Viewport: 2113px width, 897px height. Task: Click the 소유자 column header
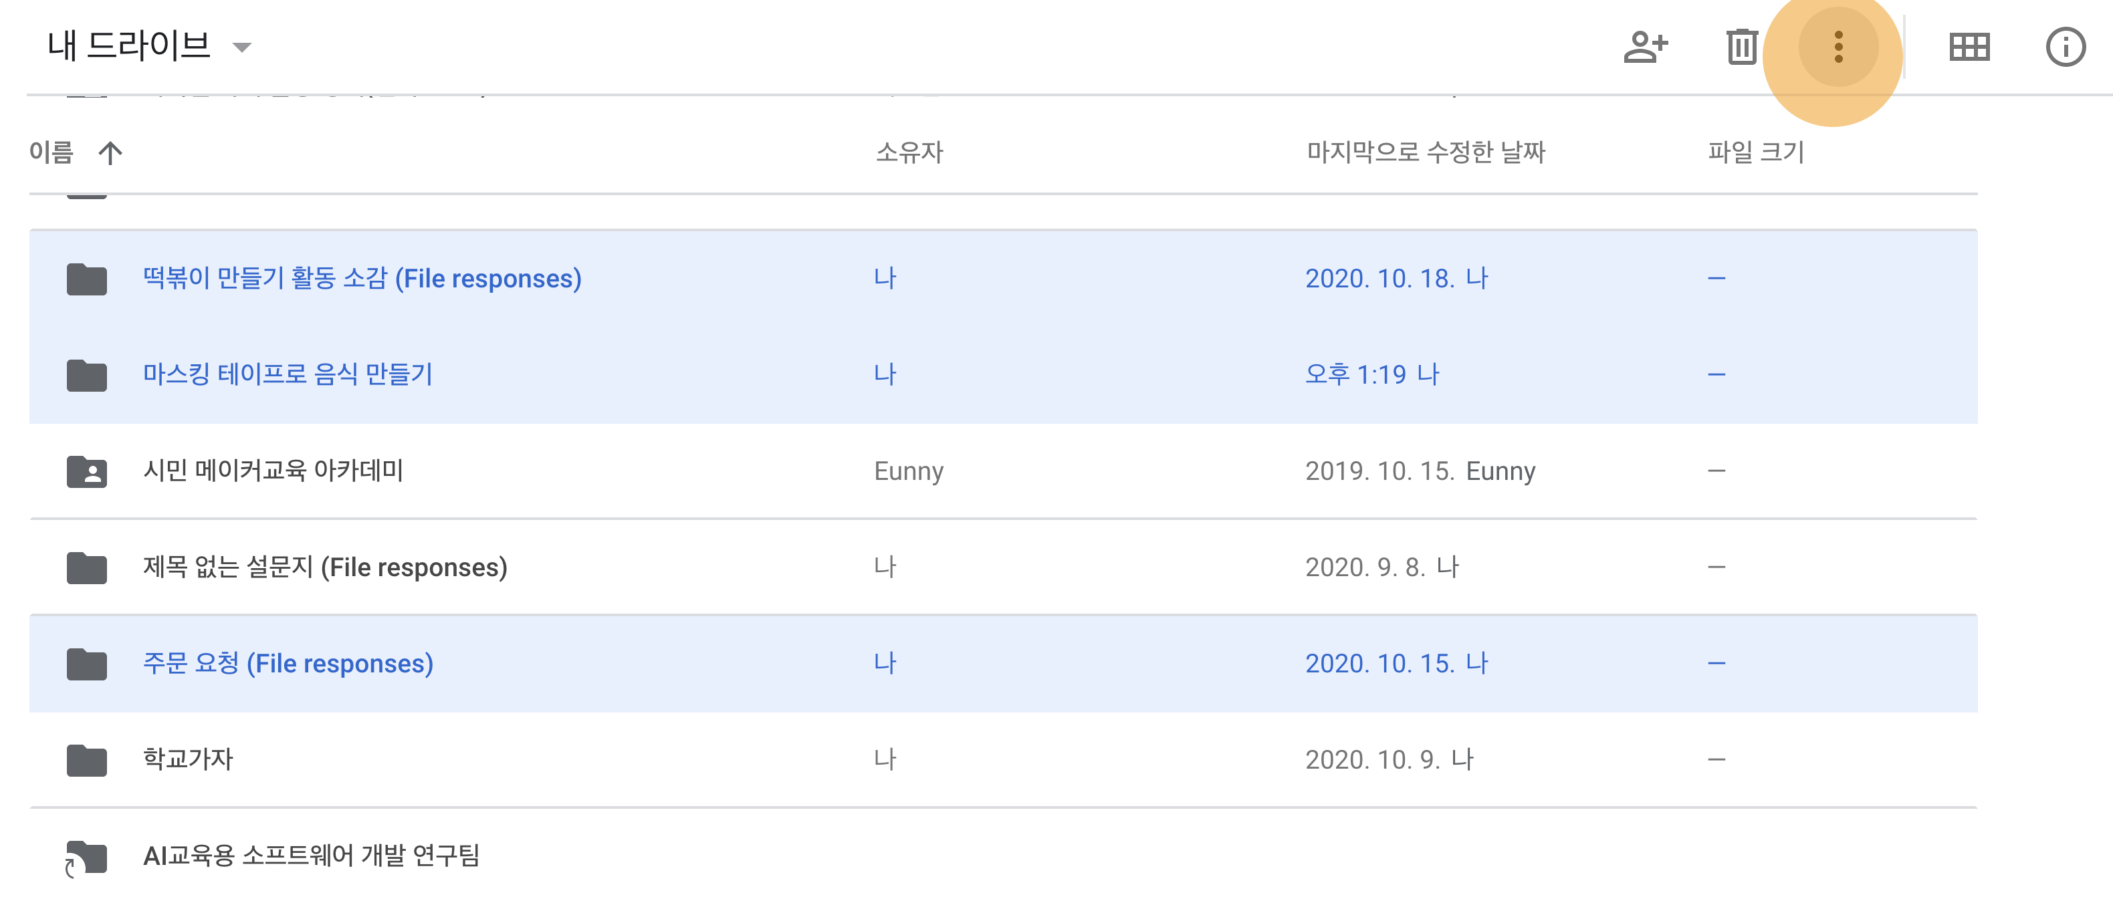(909, 152)
